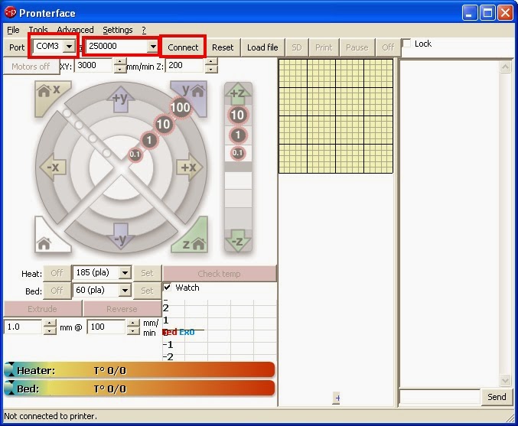Image resolution: width=518 pixels, height=426 pixels.
Task: Select the 1 mm Z jog distance bubble
Action: [237, 135]
